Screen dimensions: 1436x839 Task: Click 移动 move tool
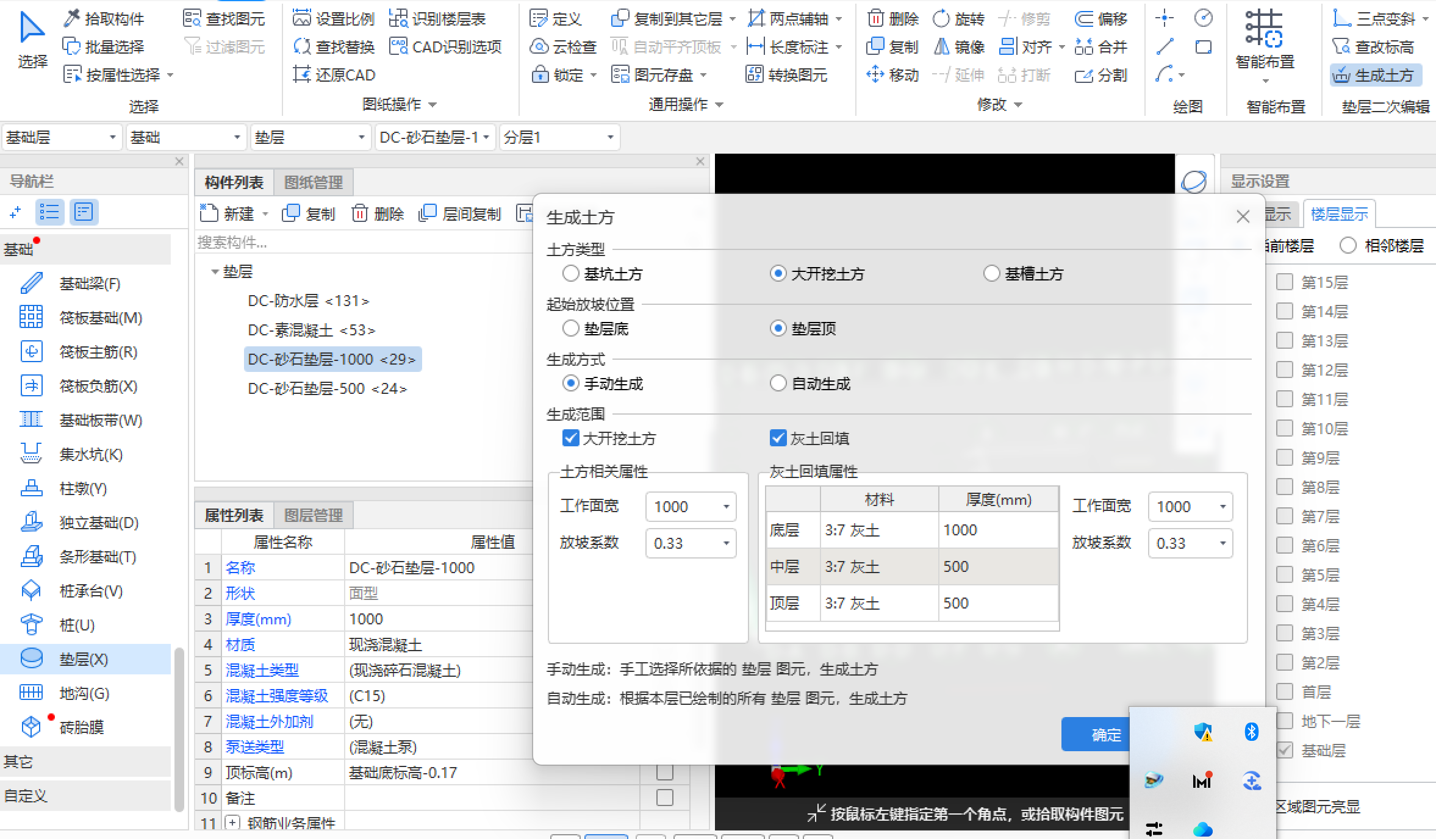coord(893,75)
